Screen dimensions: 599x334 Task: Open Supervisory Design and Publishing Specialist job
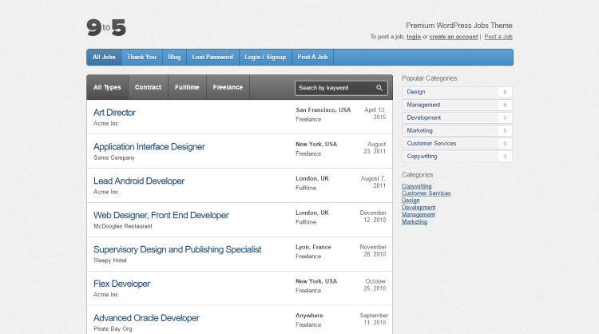point(177,249)
